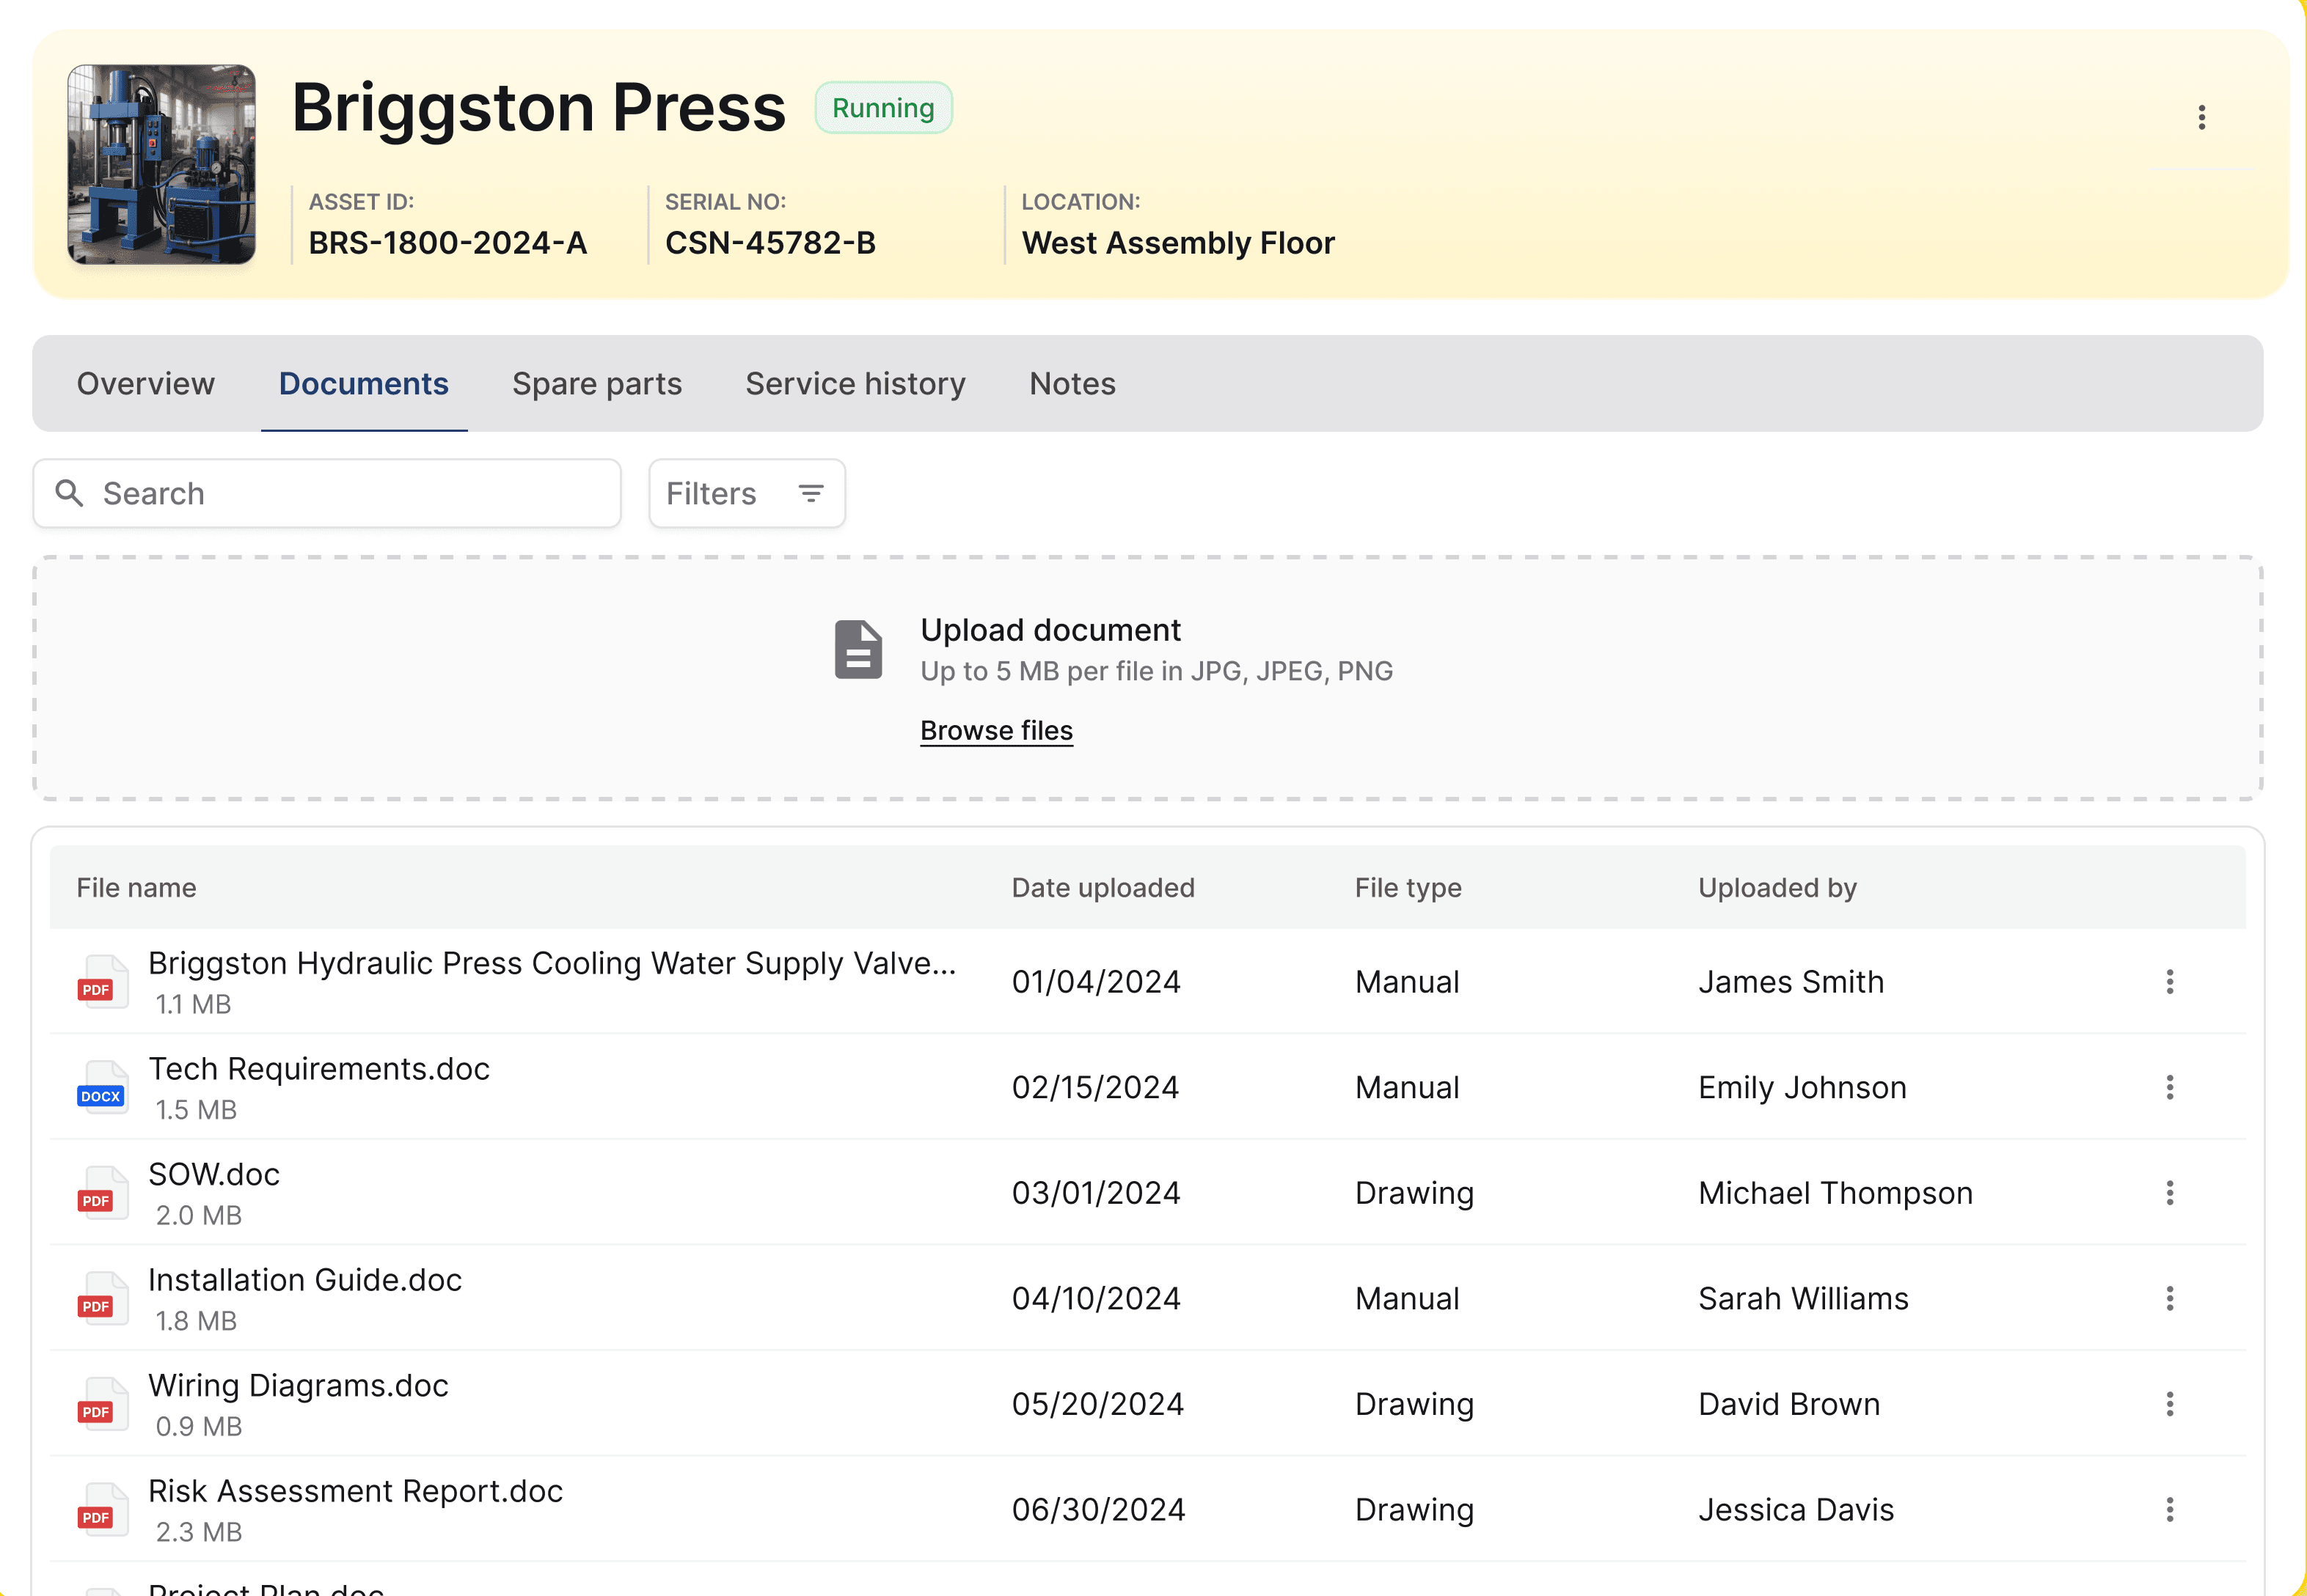Focus the document Search field
The height and width of the screenshot is (1596, 2307).
[x=350, y=493]
